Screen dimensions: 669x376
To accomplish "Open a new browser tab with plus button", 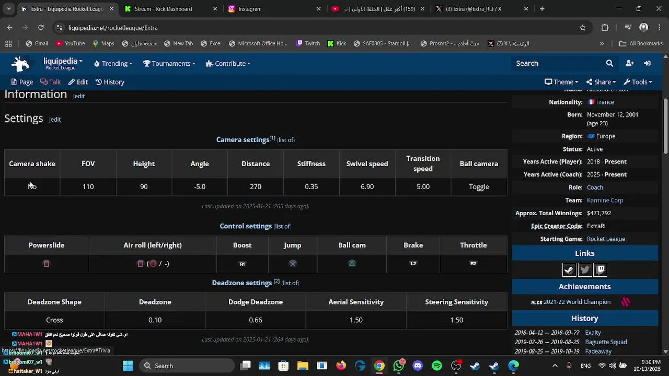I will tap(542, 9).
